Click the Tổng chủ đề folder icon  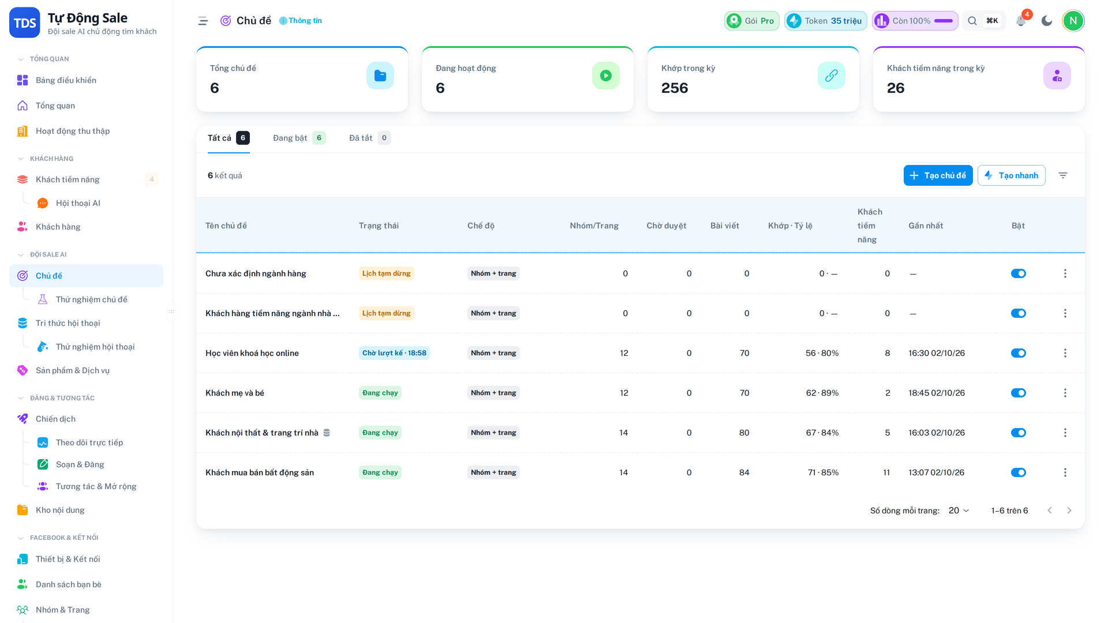[380, 76]
